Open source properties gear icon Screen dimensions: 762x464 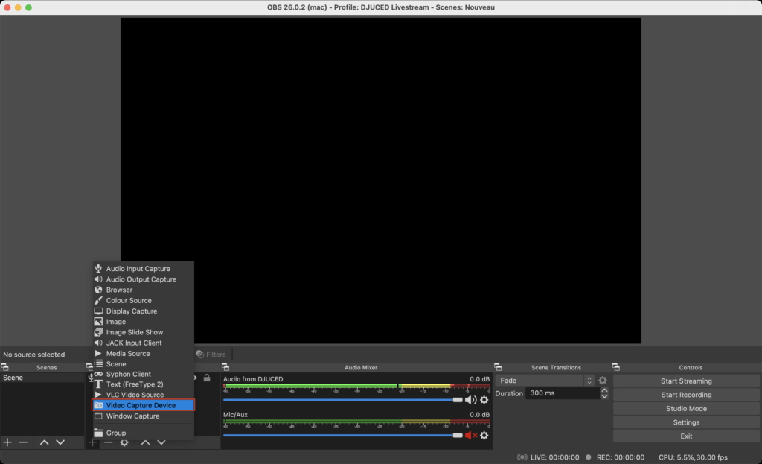(x=124, y=442)
